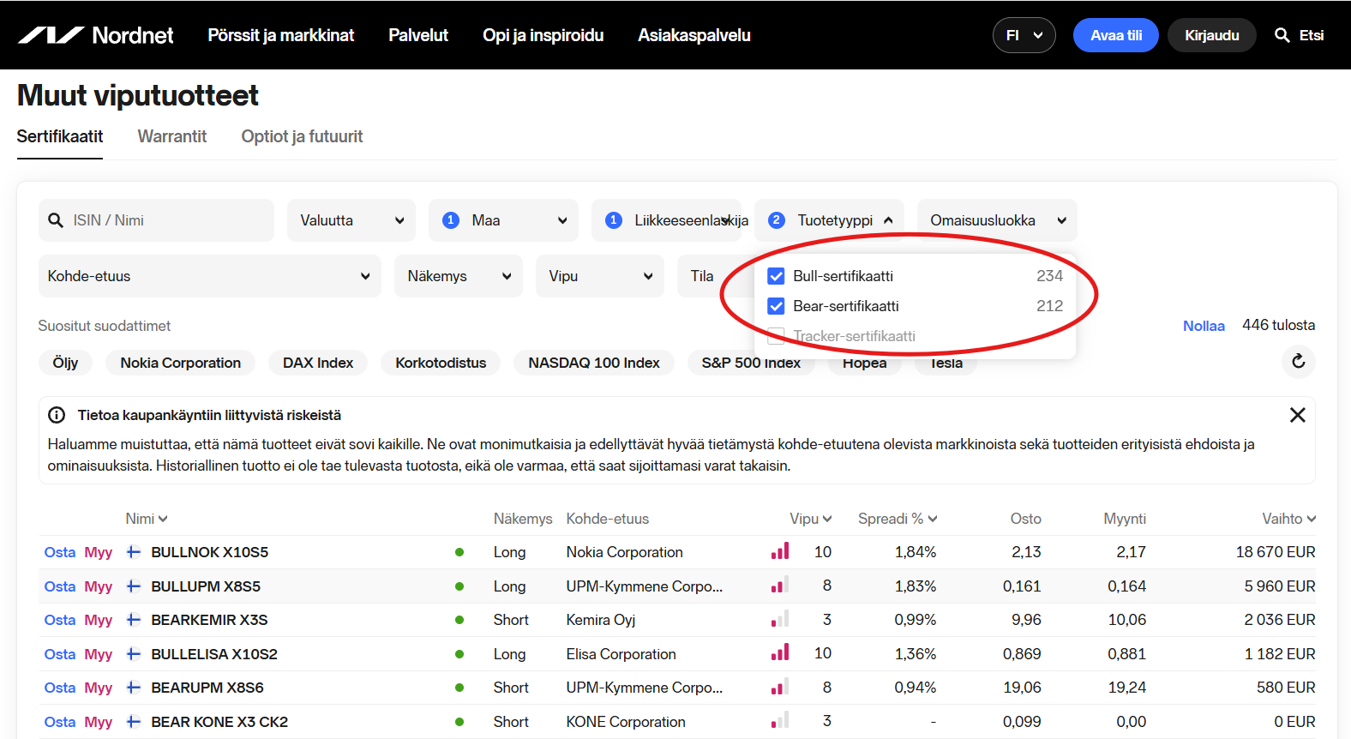Open the Omaisuusluokka filter dropdown
This screenshot has height=739, width=1351.
coord(997,220)
